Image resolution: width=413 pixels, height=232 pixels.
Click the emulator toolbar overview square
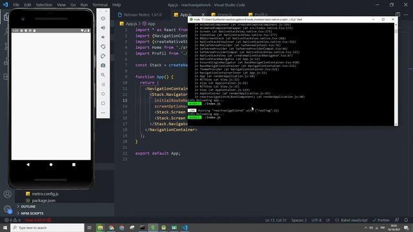[103, 103]
